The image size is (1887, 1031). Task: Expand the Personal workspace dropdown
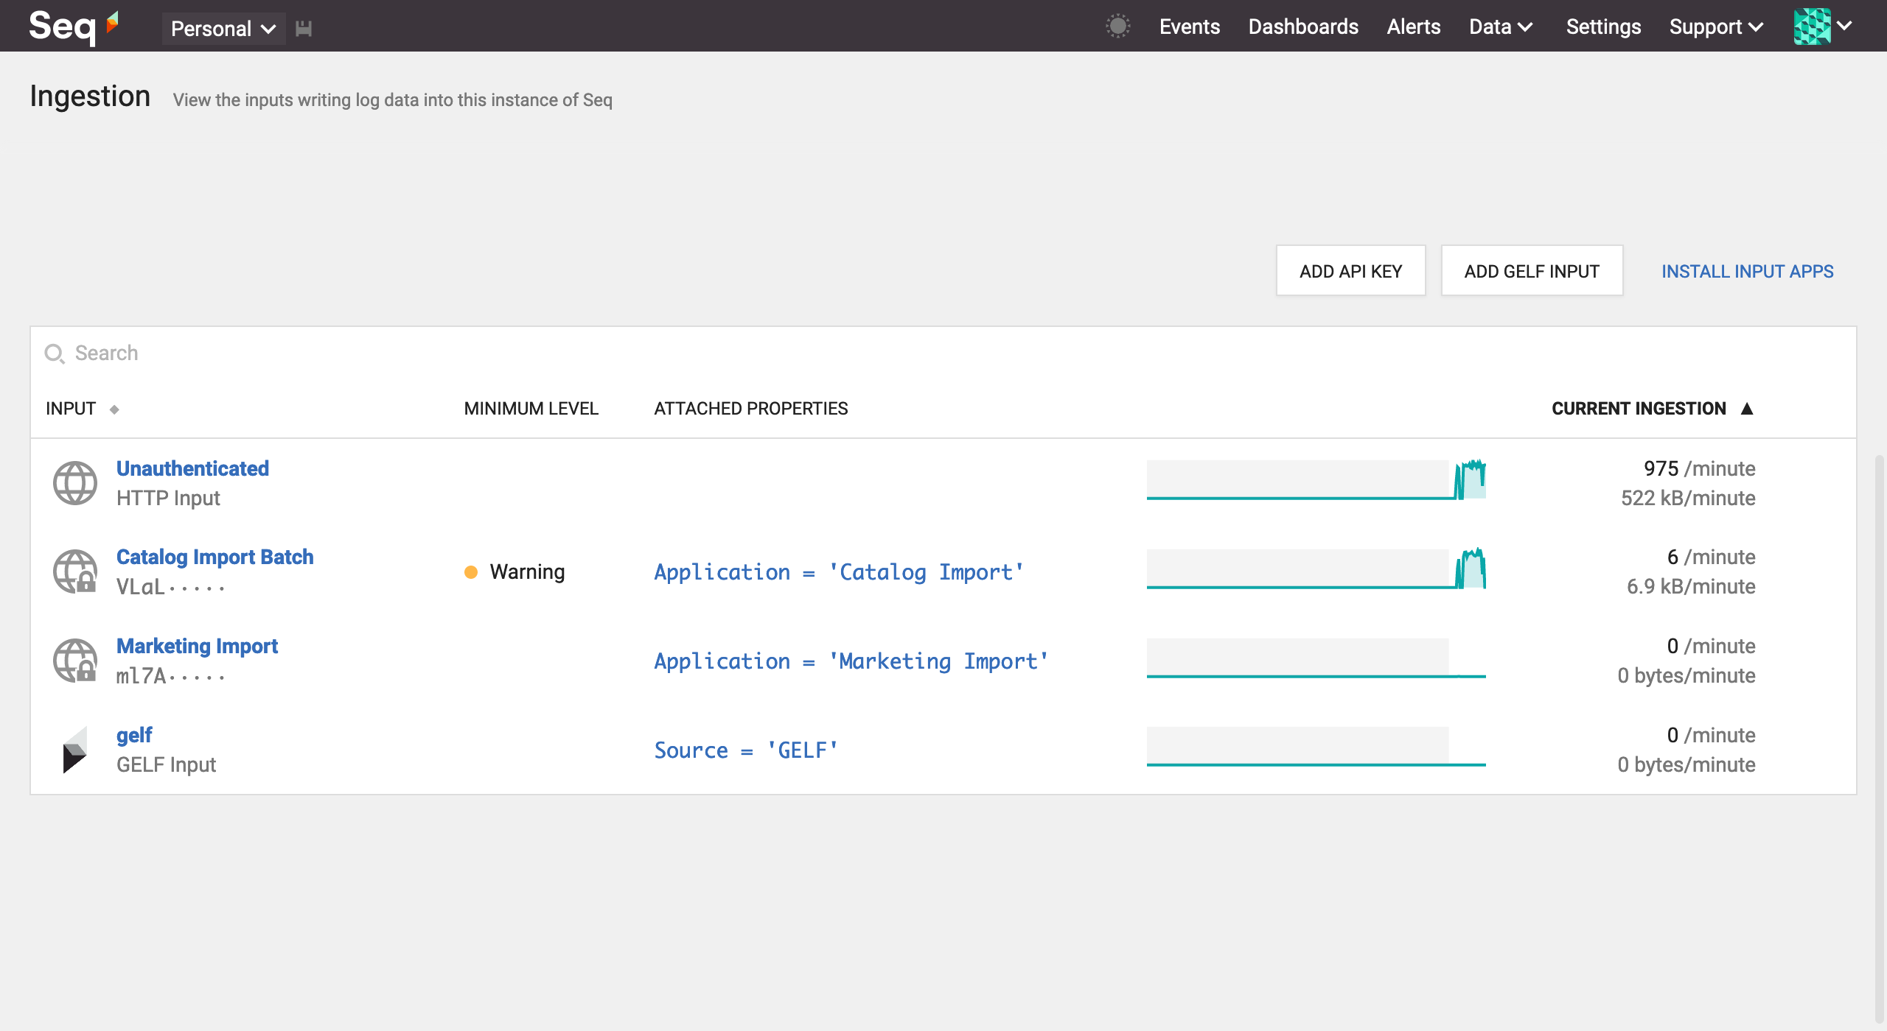click(223, 29)
